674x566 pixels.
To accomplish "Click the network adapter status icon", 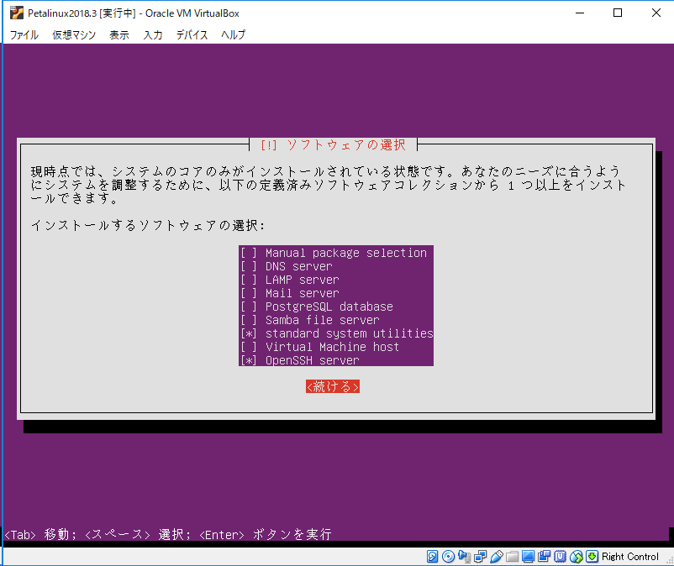I will tap(479, 556).
